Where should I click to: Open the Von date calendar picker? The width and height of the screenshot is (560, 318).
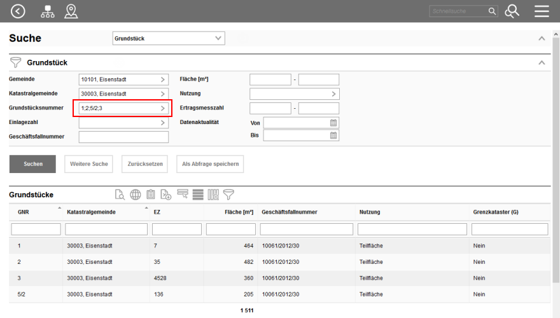click(x=333, y=122)
